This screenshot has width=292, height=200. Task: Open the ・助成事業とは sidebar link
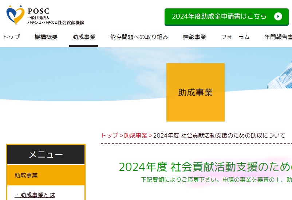35,195
